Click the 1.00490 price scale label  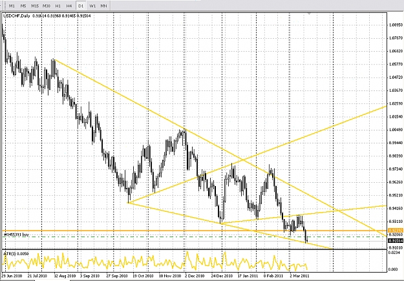pos(396,130)
